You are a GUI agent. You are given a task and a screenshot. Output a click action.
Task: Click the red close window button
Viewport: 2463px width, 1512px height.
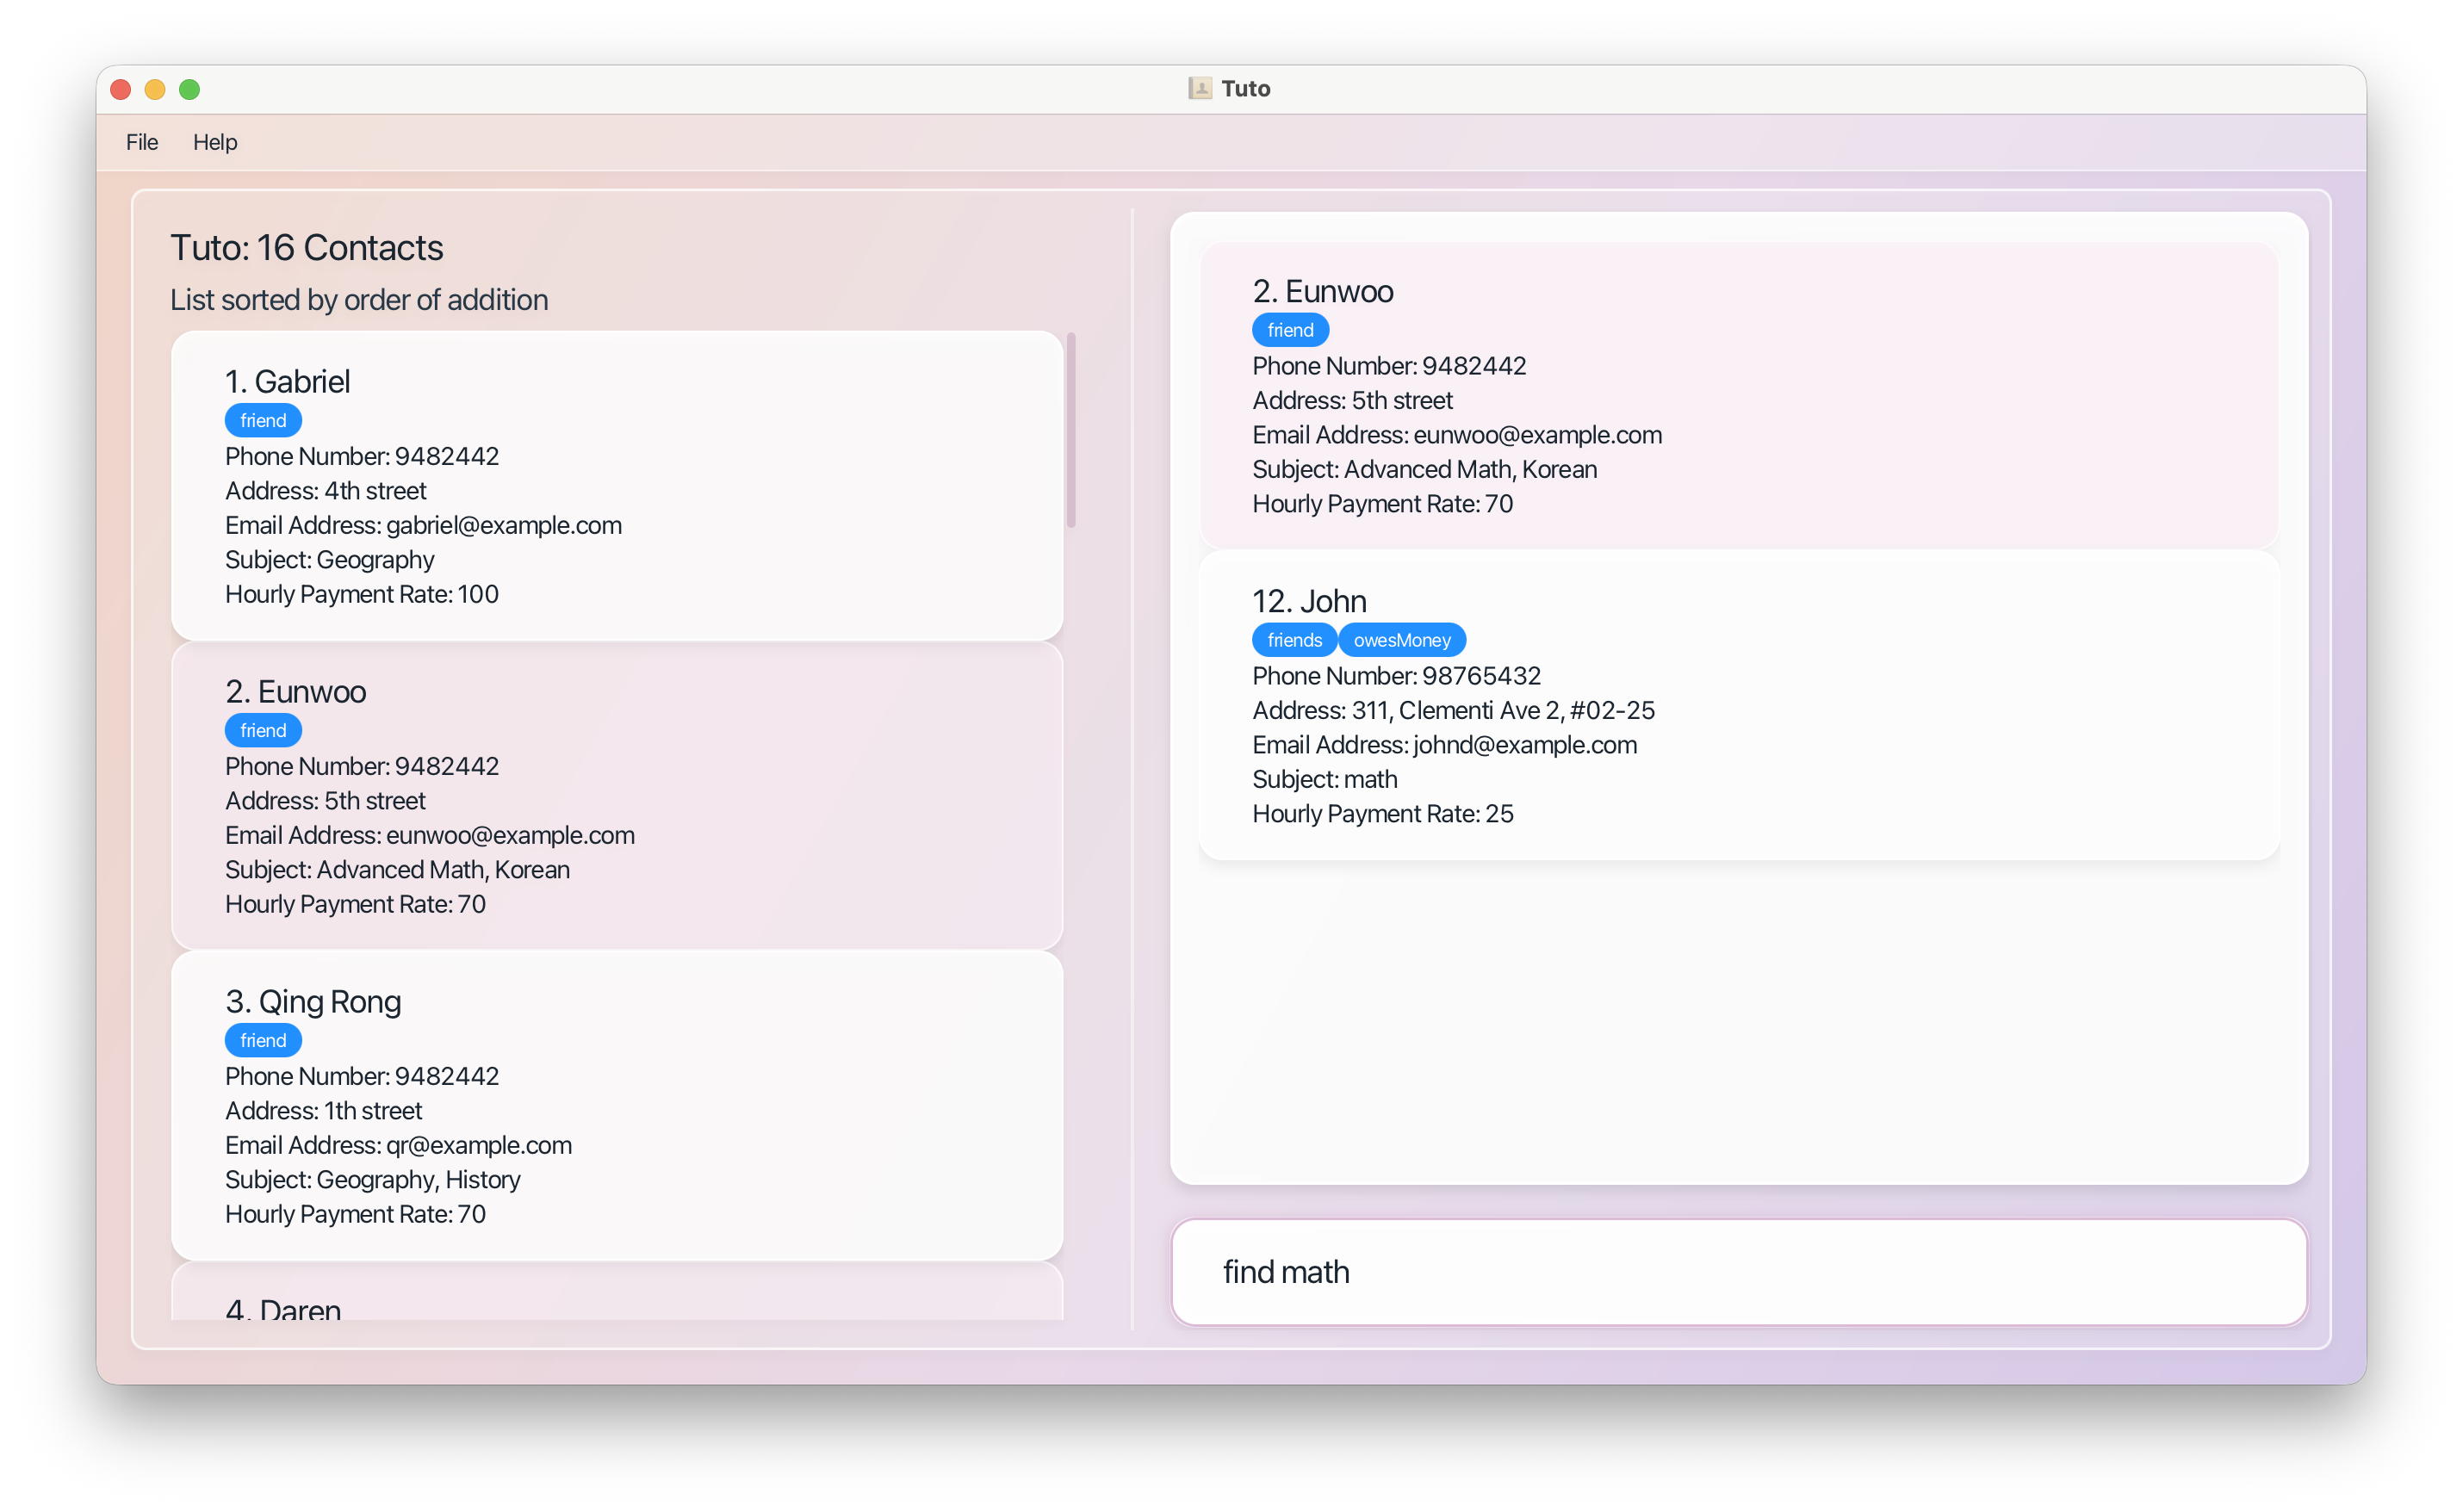[x=121, y=90]
